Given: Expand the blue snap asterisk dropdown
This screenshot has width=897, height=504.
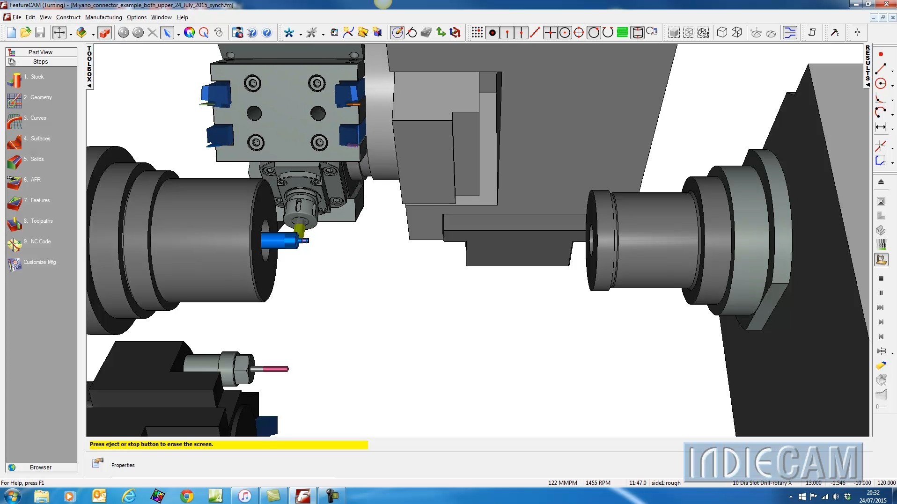Looking at the screenshot, I should click(x=301, y=34).
